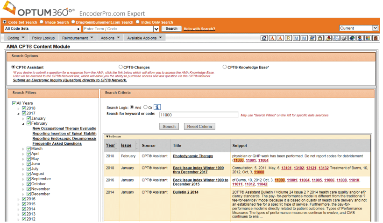Select the Or search logic radio
The image size is (383, 223).
coord(146,107)
